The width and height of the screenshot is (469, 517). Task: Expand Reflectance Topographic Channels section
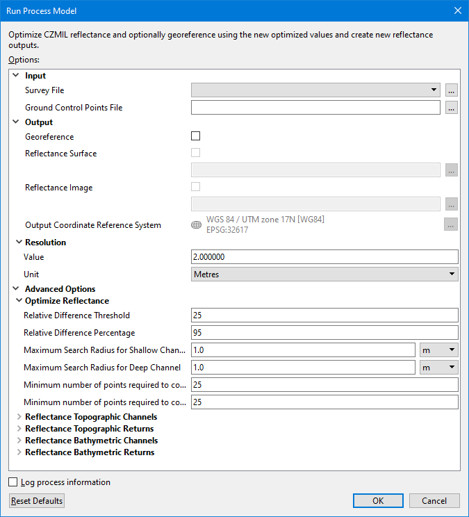18,417
